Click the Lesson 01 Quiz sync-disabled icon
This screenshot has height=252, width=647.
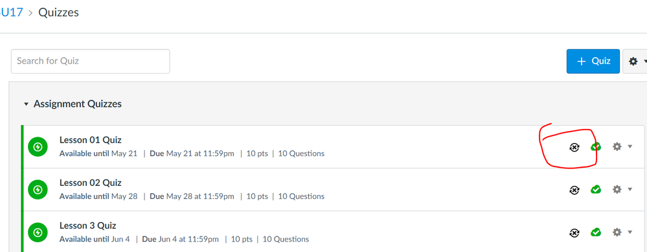tap(574, 147)
